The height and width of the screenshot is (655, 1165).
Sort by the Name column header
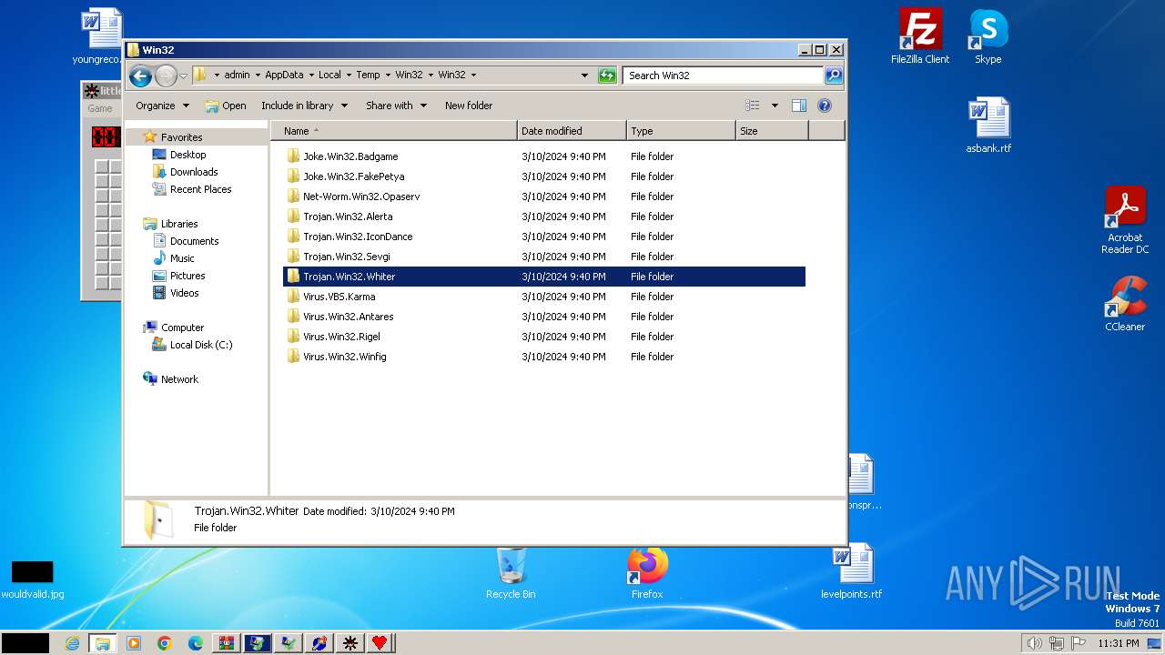(x=394, y=131)
